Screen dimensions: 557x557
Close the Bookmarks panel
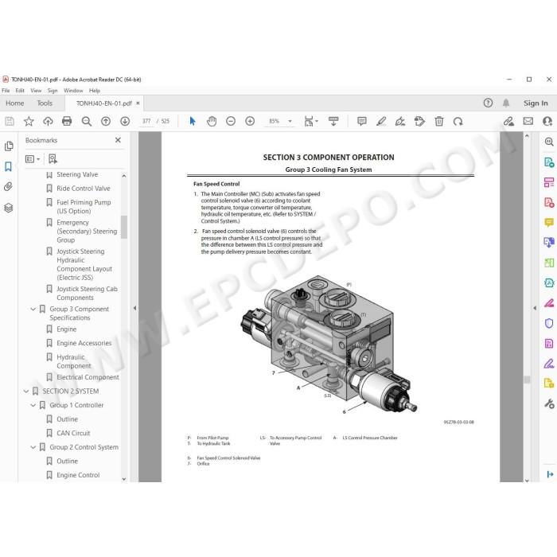coord(118,140)
